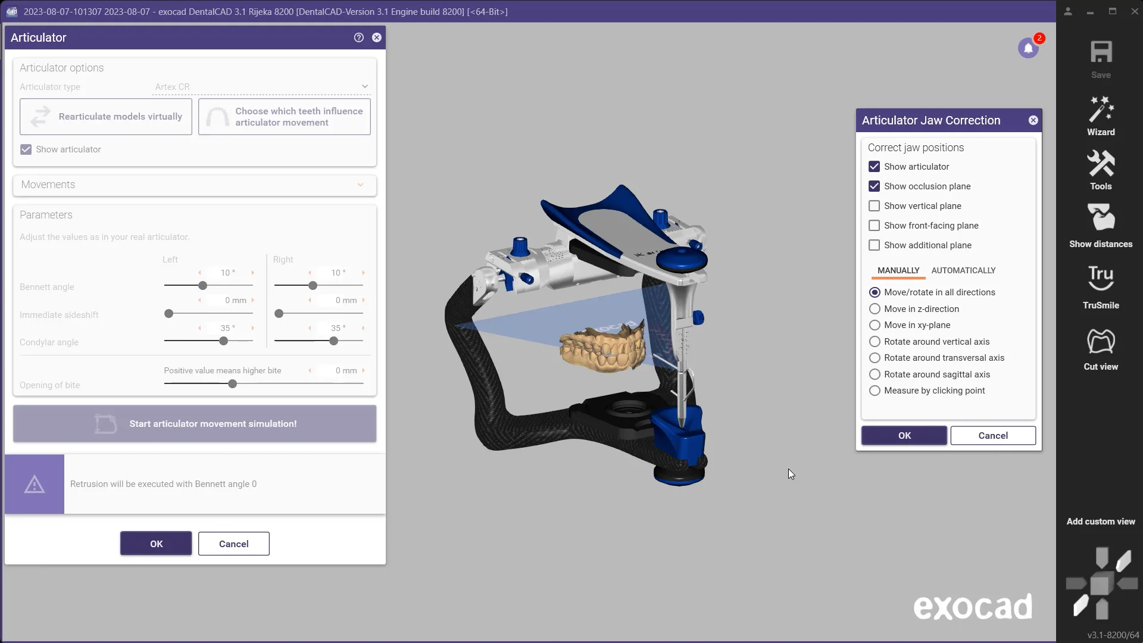The height and width of the screenshot is (643, 1143).
Task: Select Move in z-direction
Action: tap(875, 309)
